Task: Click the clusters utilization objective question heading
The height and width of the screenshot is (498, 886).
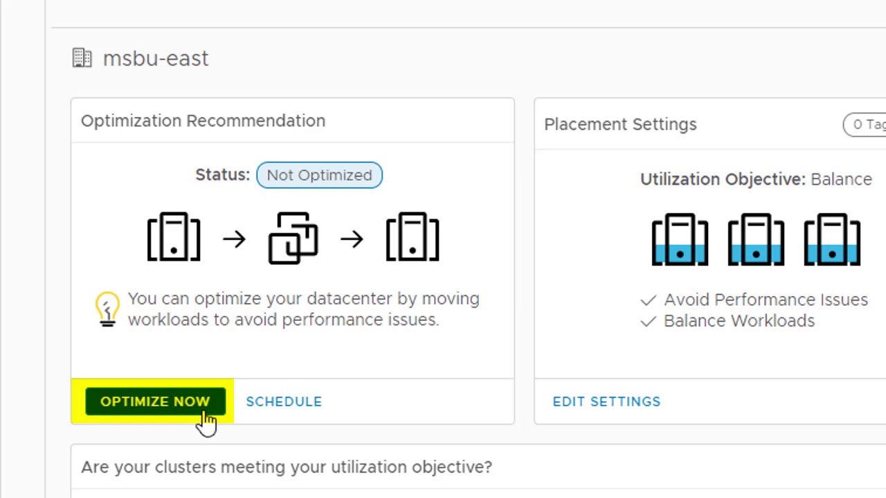Action: coord(287,468)
